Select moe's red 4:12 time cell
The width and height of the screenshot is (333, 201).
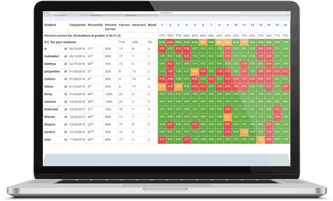(x=162, y=140)
